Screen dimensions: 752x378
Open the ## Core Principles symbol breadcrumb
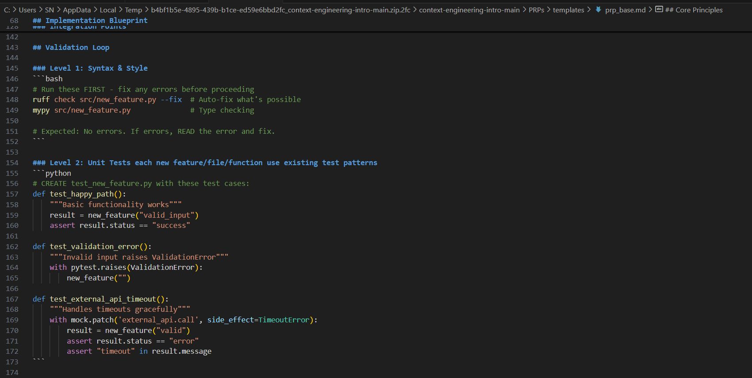click(x=694, y=10)
